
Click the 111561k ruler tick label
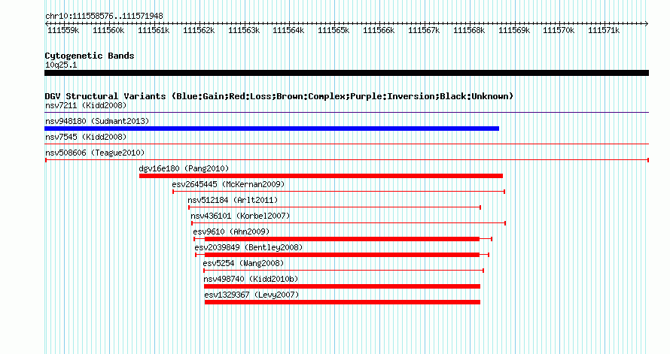(x=154, y=30)
